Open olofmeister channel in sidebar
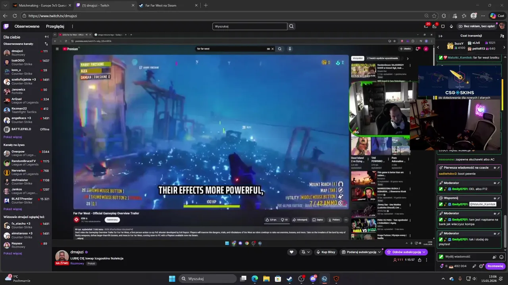 (x=26, y=182)
